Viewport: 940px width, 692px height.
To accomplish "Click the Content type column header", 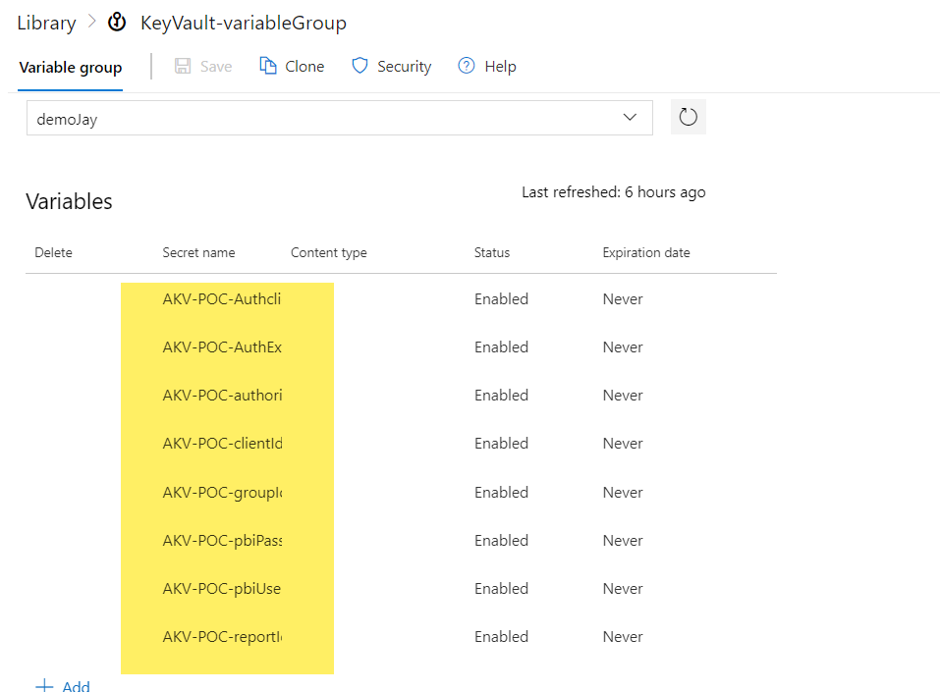I will point(328,253).
